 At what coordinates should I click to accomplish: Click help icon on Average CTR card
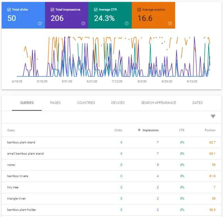[x=127, y=23]
